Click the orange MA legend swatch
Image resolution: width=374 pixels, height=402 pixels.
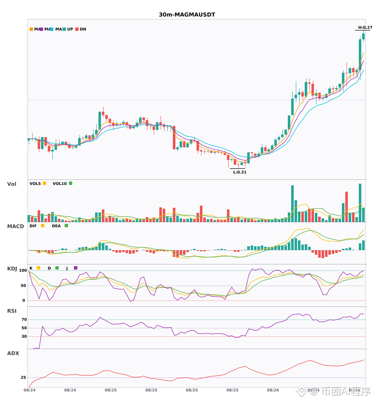31,29
